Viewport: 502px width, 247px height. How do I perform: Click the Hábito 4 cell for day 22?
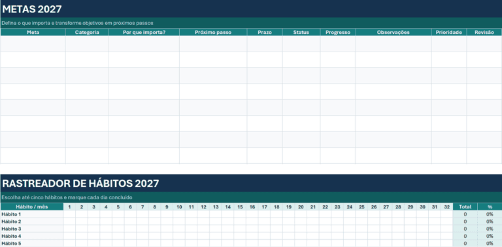325,236
